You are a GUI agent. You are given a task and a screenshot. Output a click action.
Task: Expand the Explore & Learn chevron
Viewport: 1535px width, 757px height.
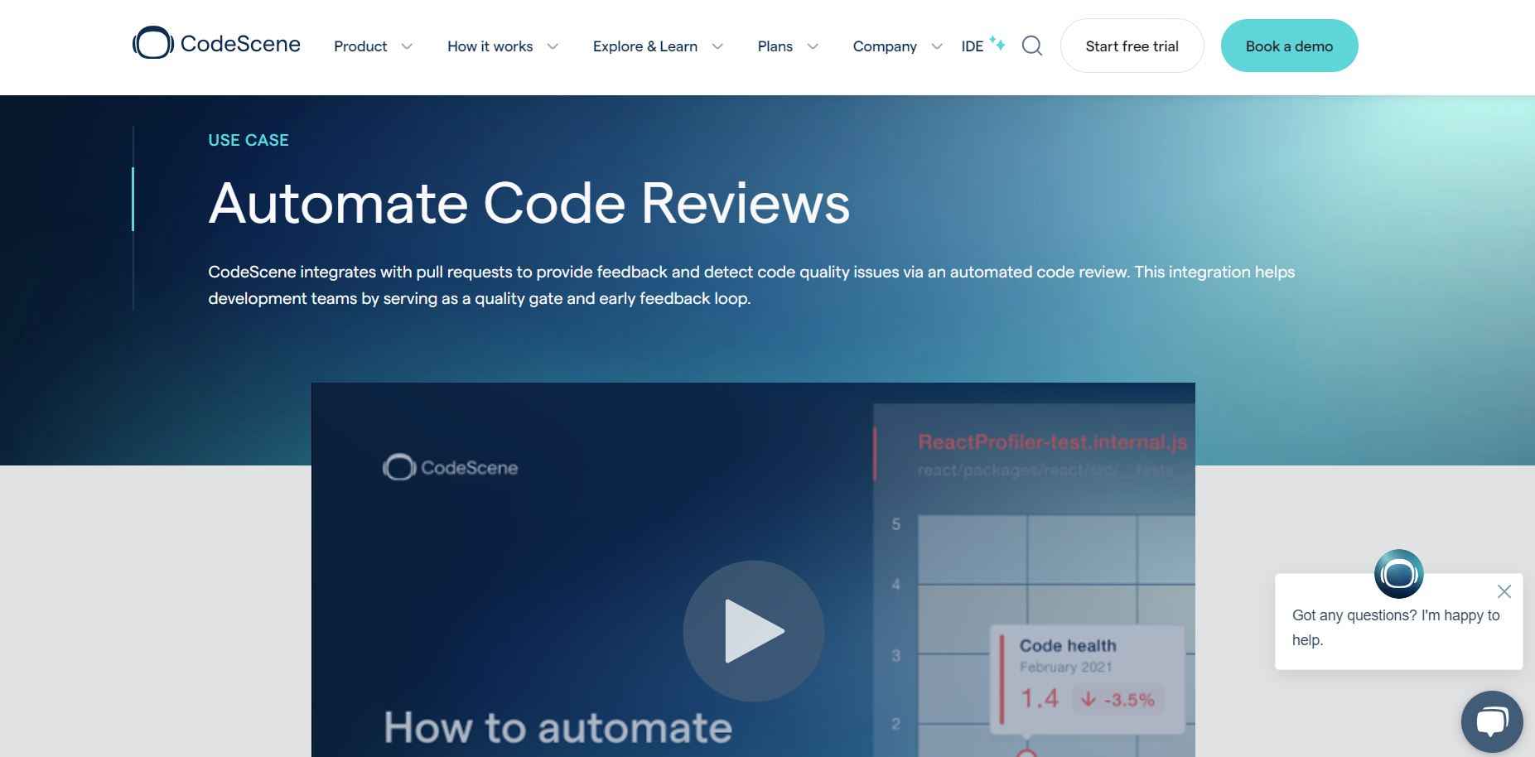(717, 46)
